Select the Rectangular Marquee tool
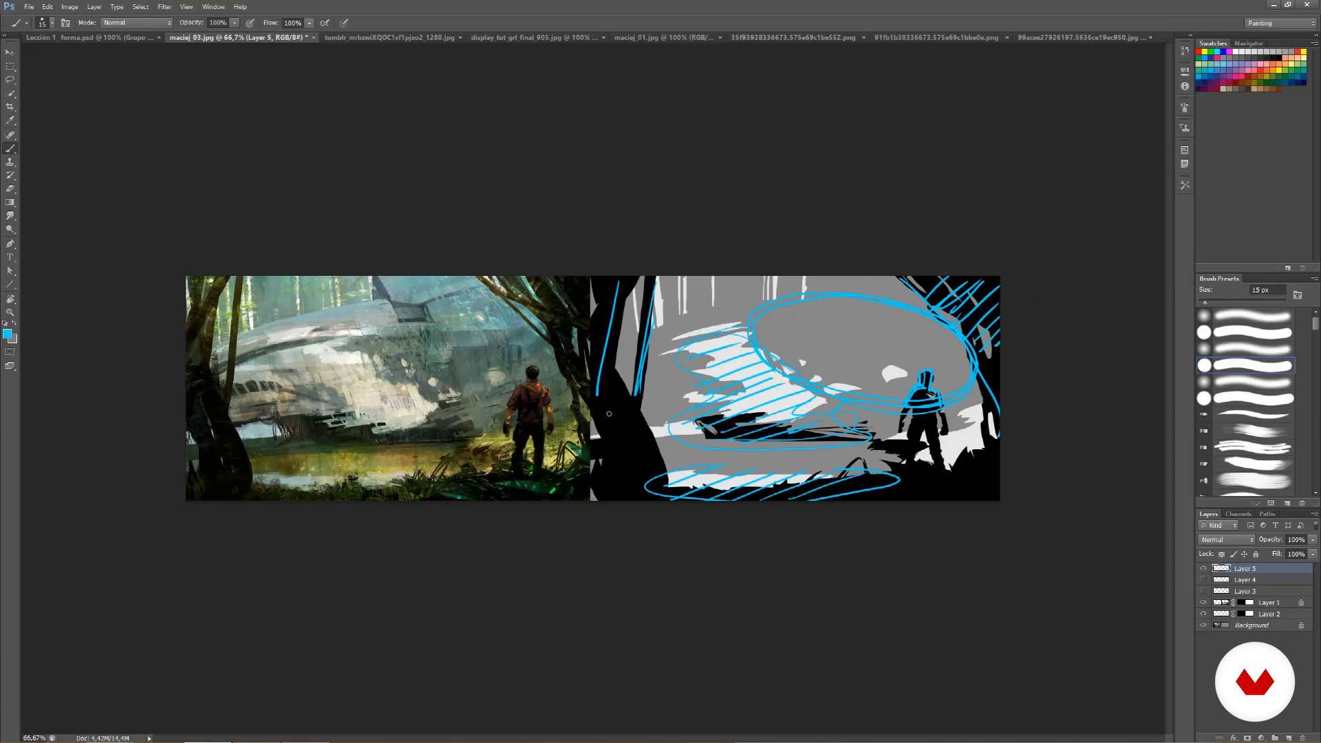The height and width of the screenshot is (743, 1321). click(x=10, y=67)
